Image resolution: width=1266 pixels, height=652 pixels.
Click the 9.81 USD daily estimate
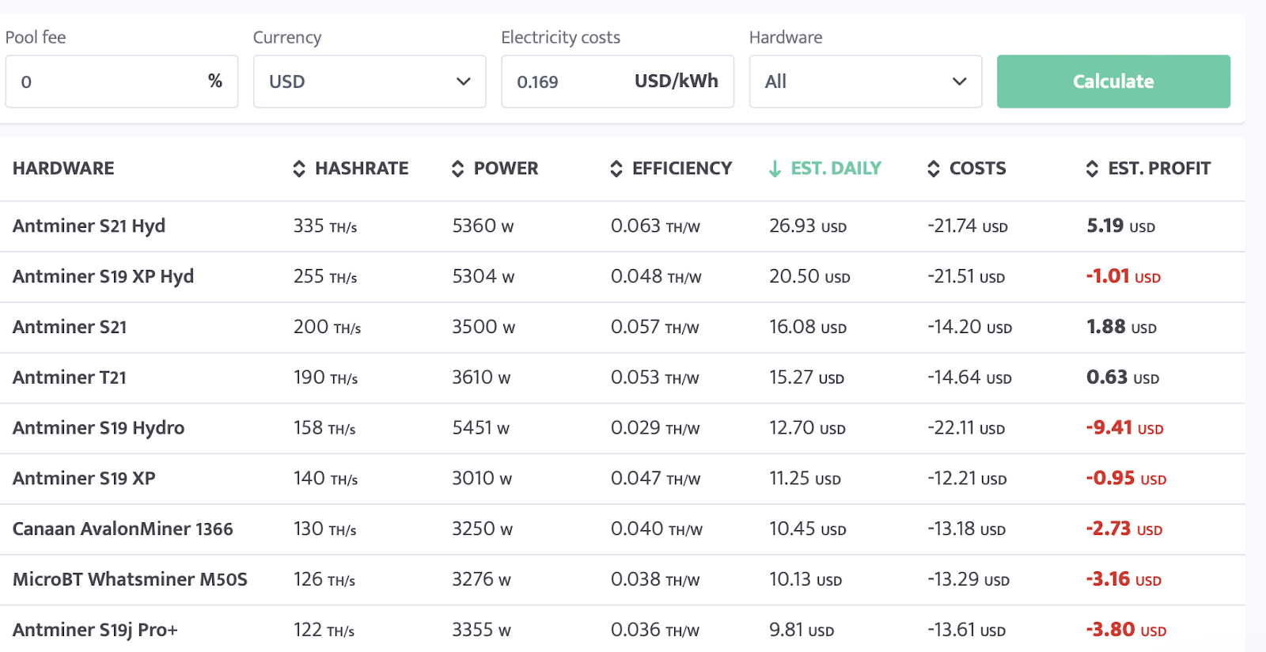(802, 630)
